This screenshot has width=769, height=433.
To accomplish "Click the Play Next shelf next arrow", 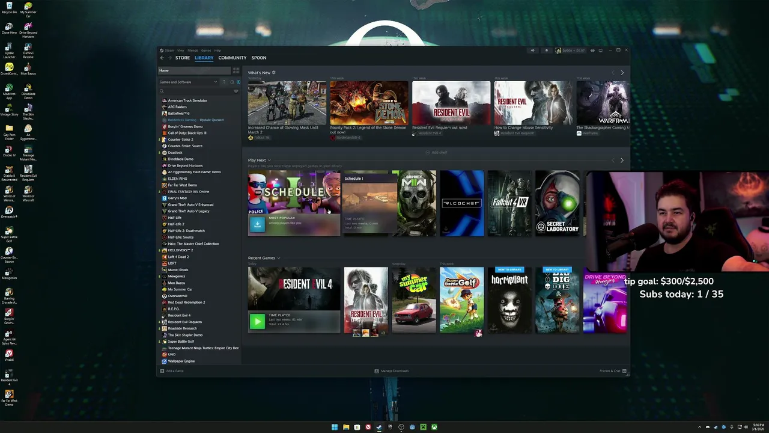I will [622, 161].
